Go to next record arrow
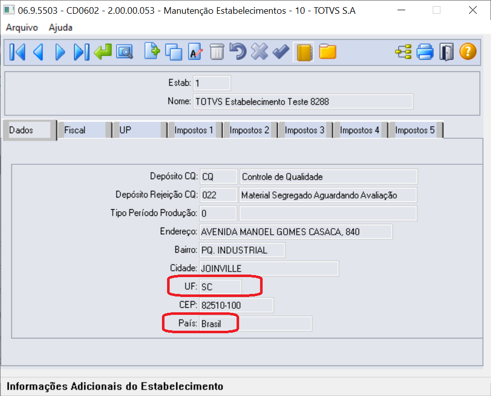The image size is (491, 396). tap(60, 52)
